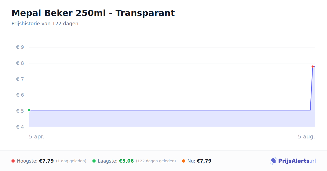
Task: Select the green Laagste legend dot
Action: pos(94,161)
